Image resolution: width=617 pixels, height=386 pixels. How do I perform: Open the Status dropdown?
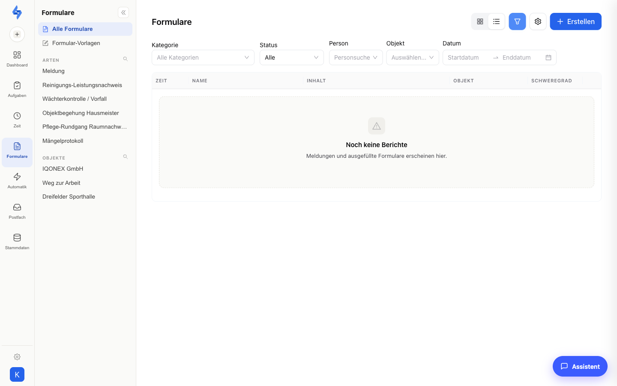click(x=292, y=57)
